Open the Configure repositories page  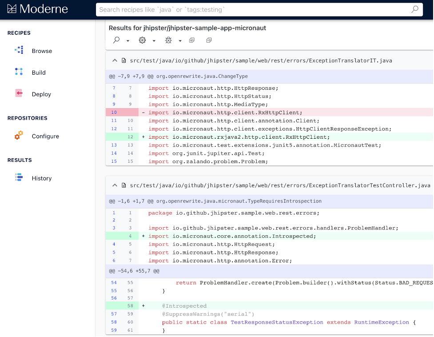(45, 136)
